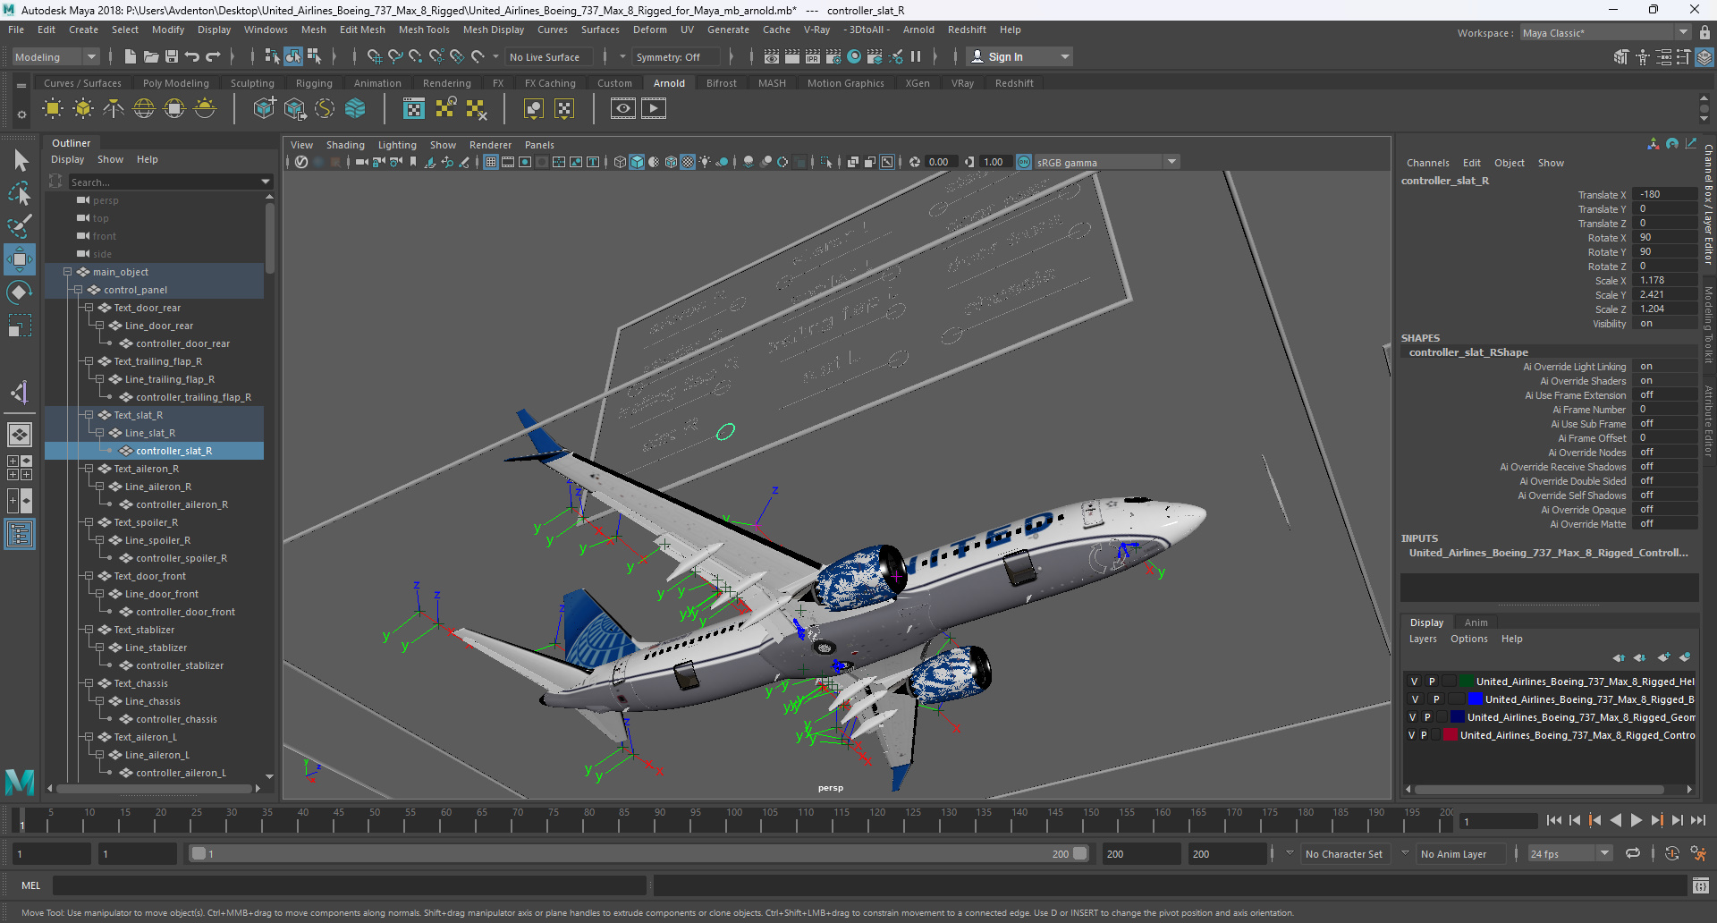1717x923 pixels.
Task: Switch to the Anim layer tab
Action: tap(1476, 622)
